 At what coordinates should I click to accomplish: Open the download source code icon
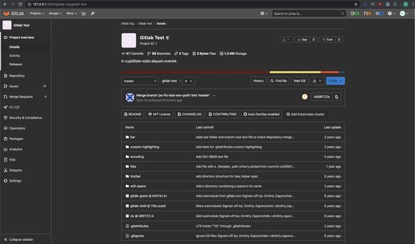pos(317,81)
